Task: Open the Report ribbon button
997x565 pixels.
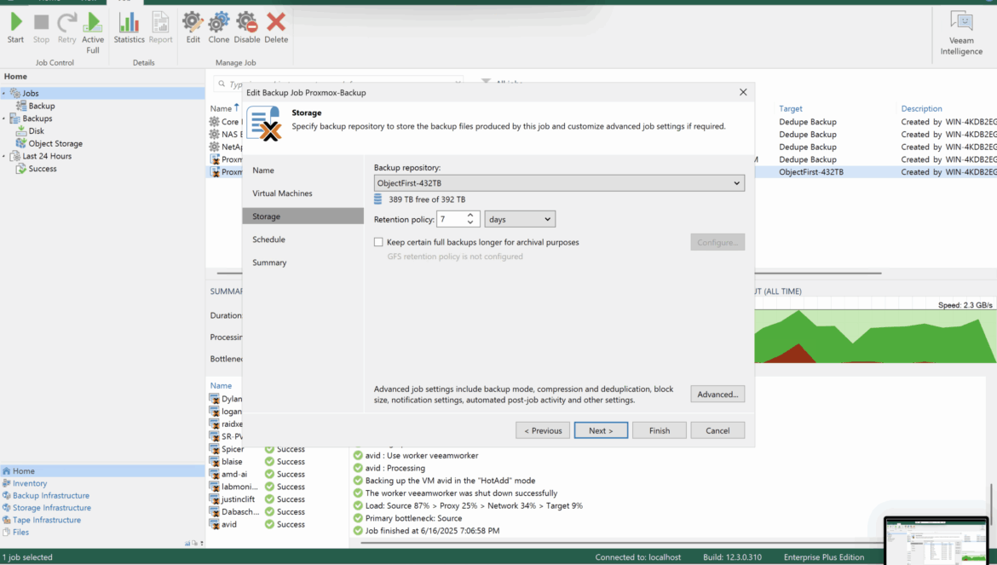Action: 160,28
